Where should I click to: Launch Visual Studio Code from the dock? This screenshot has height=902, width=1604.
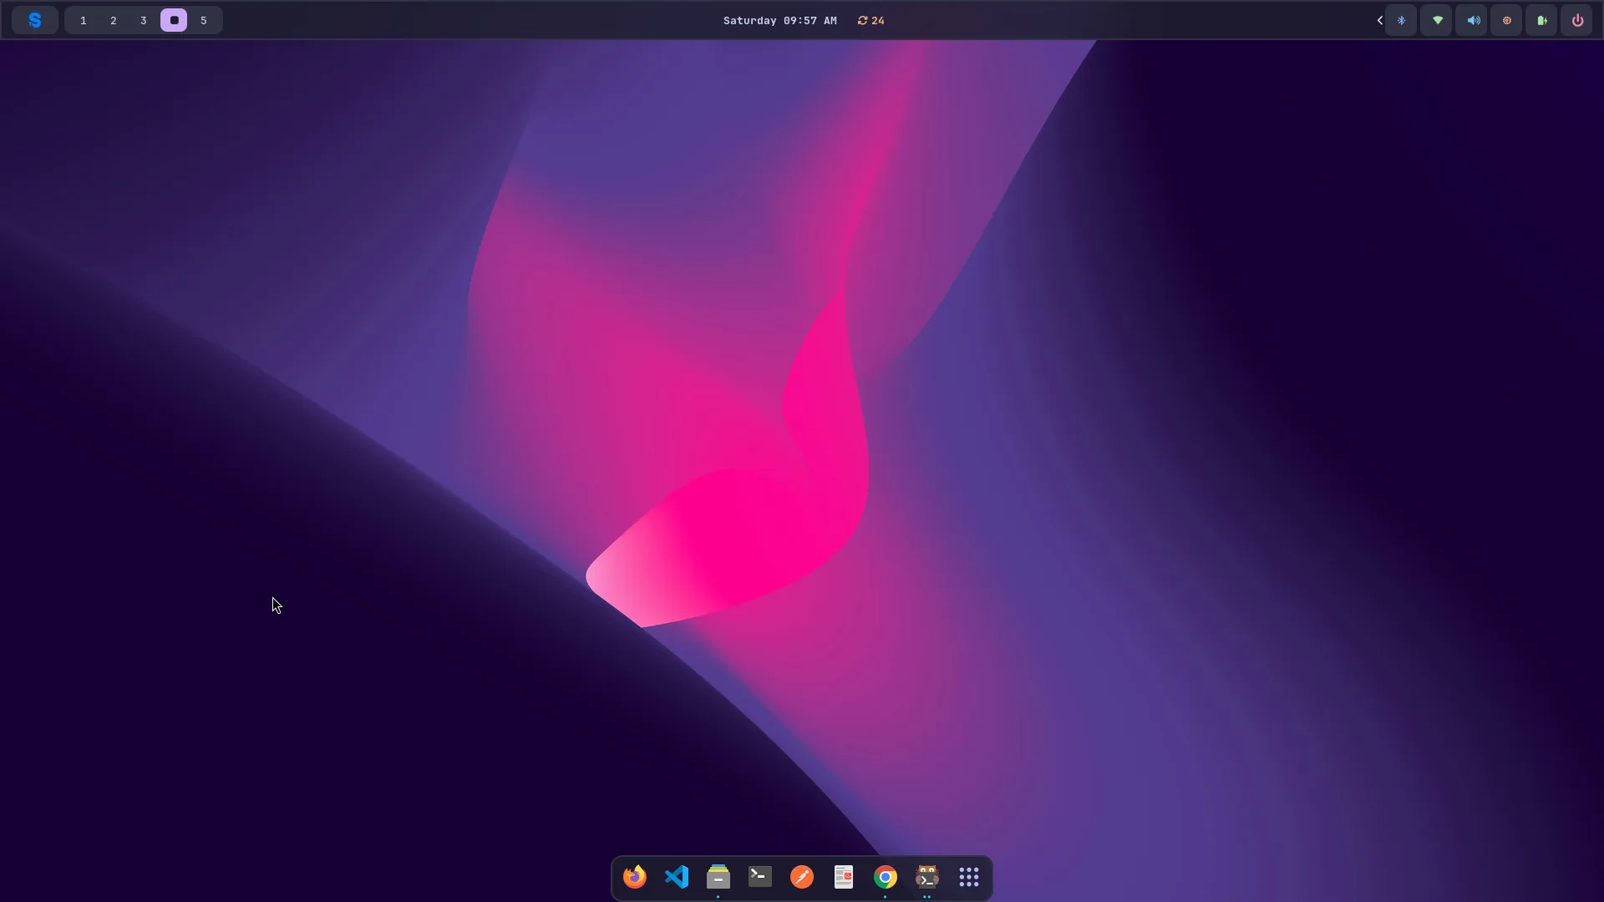(x=677, y=877)
